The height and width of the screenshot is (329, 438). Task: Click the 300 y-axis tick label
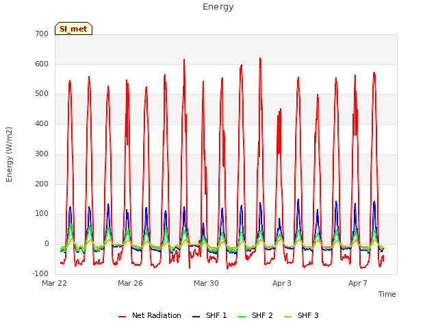click(x=42, y=154)
